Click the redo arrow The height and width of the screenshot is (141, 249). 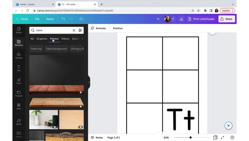tap(71, 19)
